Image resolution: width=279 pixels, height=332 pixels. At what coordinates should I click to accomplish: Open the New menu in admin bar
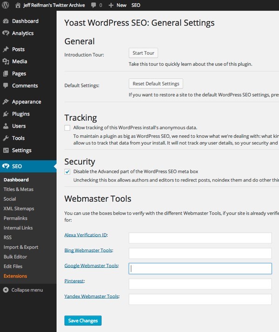point(121,5)
